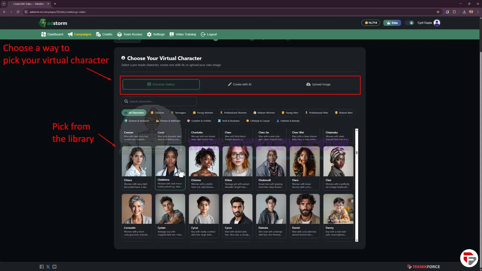Viewport: 482px width, 271px height.
Task: Select the Consuelo character card
Action: [137, 216]
